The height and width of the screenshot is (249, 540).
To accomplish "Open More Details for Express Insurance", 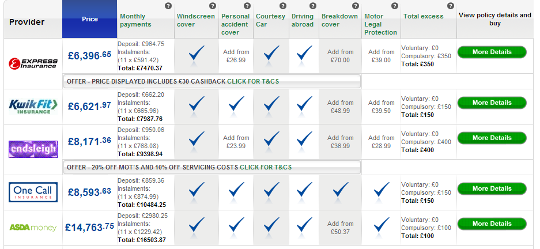I will pos(492,52).
